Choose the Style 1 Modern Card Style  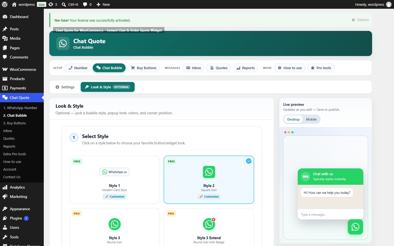[114, 180]
